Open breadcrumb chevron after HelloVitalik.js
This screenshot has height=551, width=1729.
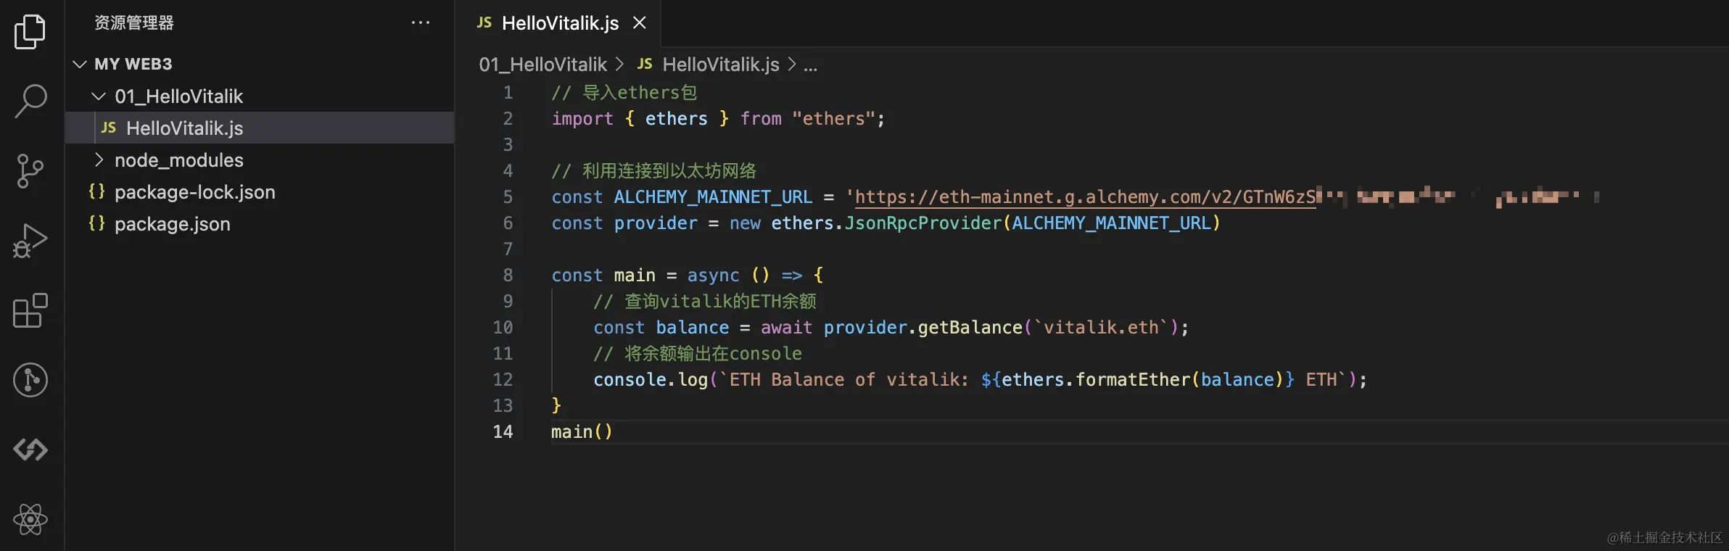[x=792, y=64]
